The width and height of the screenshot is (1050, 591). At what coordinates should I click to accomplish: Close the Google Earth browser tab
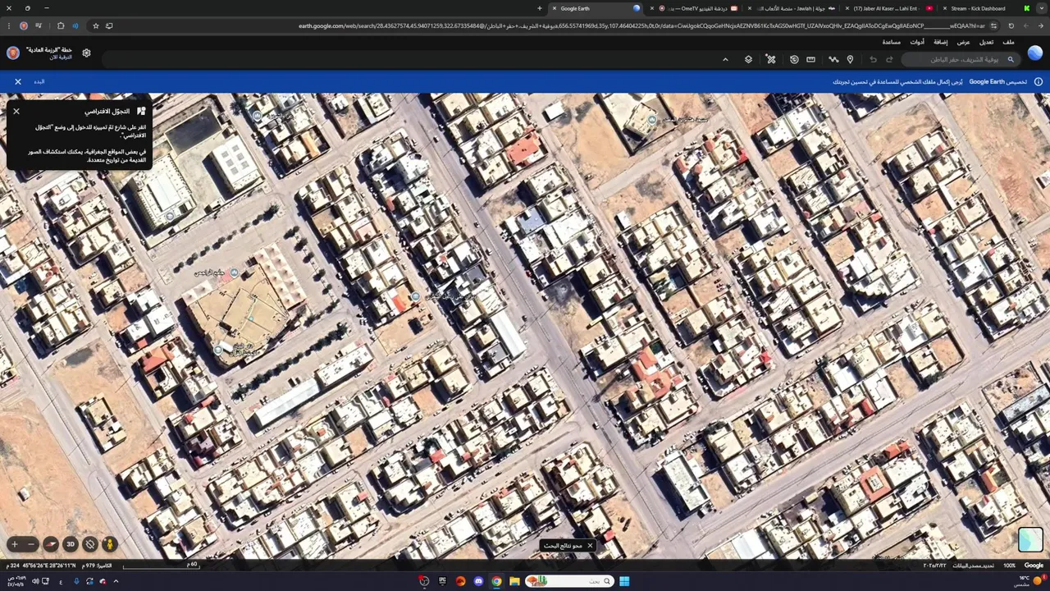(555, 8)
